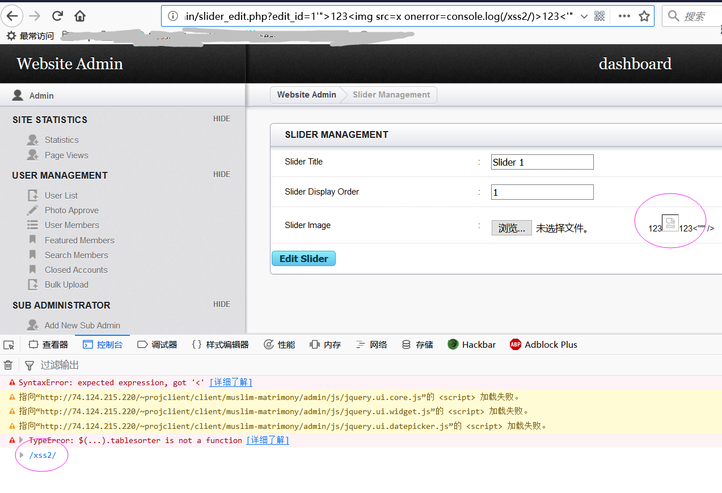Click the QR code icon in the address bar
The image size is (722, 493).
(599, 16)
